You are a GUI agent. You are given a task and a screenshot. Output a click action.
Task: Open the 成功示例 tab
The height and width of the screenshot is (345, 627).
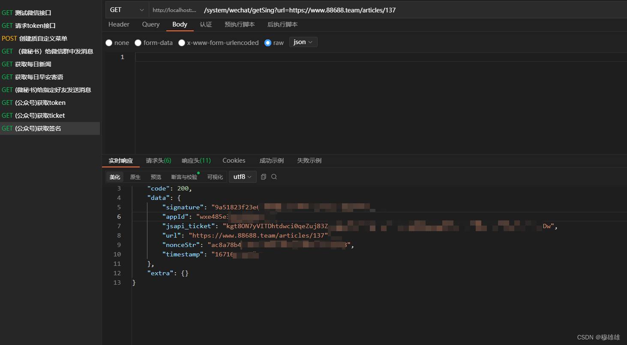coord(272,161)
